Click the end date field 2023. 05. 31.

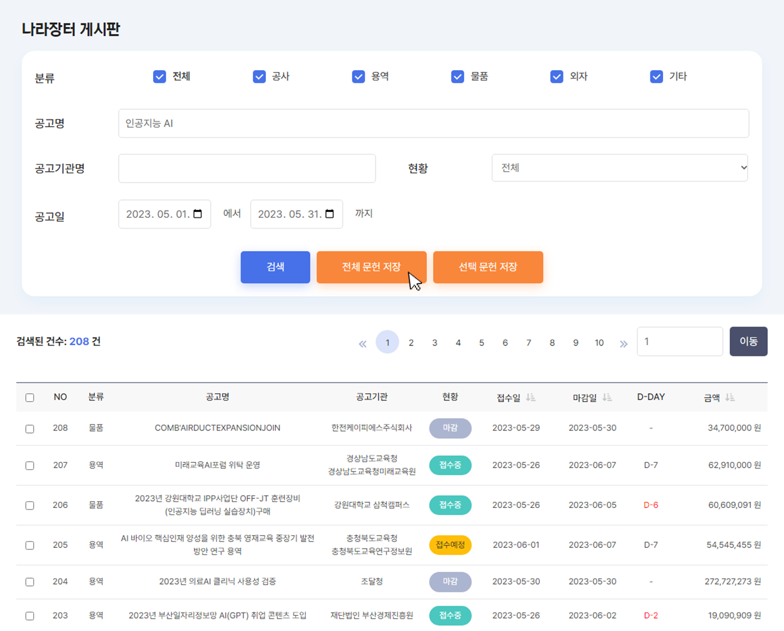[x=296, y=214]
